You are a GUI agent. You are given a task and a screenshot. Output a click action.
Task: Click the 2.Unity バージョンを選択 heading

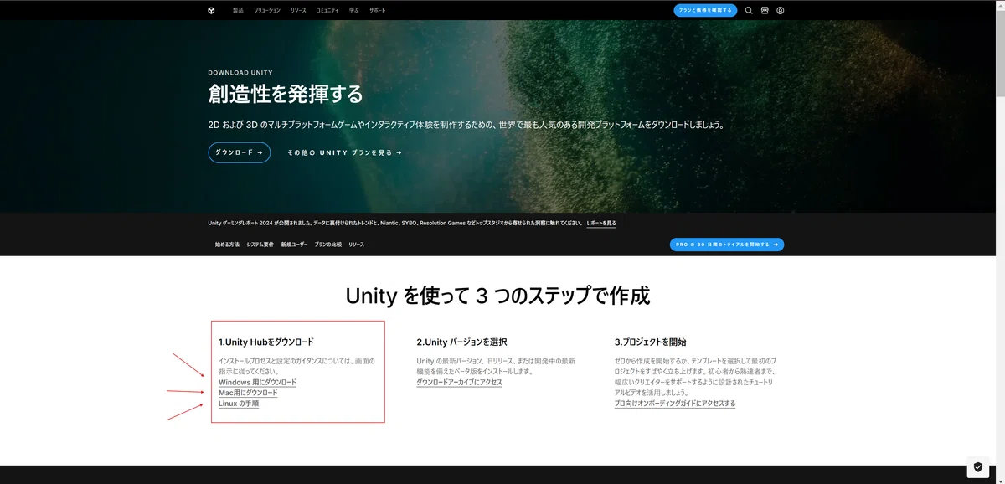461,342
